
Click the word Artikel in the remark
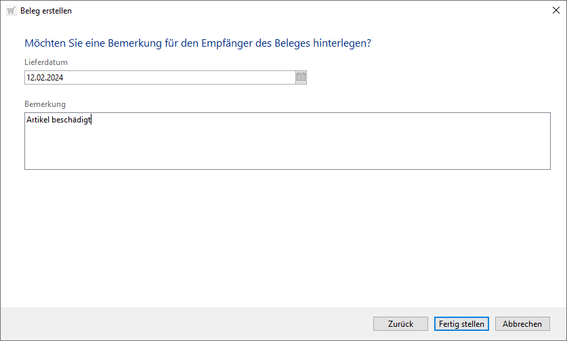[x=38, y=120]
